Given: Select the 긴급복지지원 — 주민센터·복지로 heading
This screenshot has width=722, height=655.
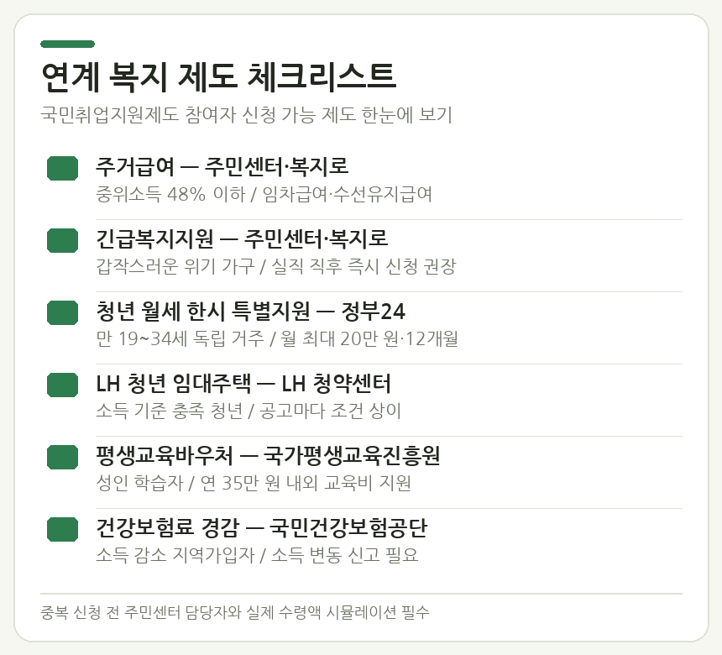Looking at the screenshot, I should [242, 238].
